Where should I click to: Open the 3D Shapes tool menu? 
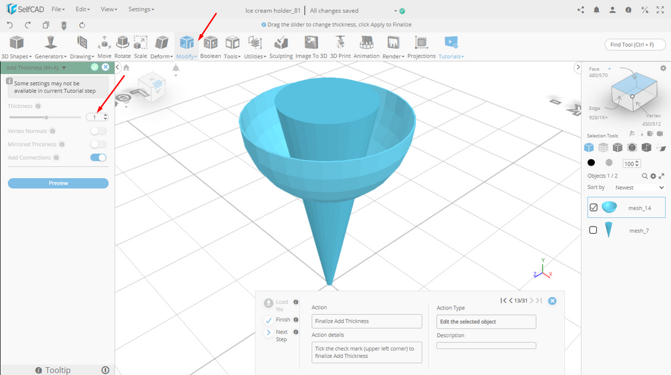[x=16, y=48]
